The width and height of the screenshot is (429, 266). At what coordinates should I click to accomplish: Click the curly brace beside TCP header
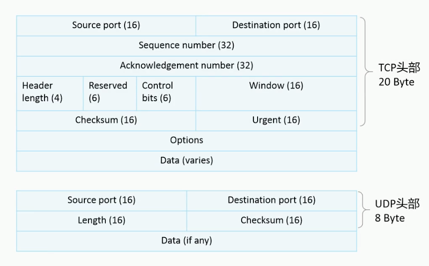[x=365, y=72]
